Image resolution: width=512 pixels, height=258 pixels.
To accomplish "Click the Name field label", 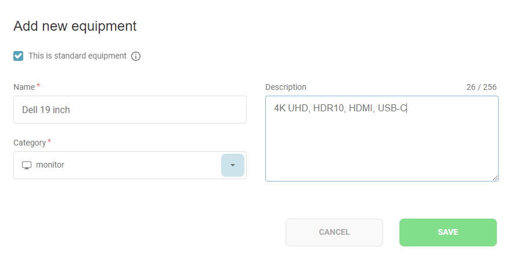I will (24, 86).
